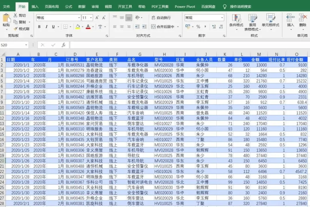310x207 pixels.
Task: Open the font name 等线 dropdown
Action: (x=79, y=18)
